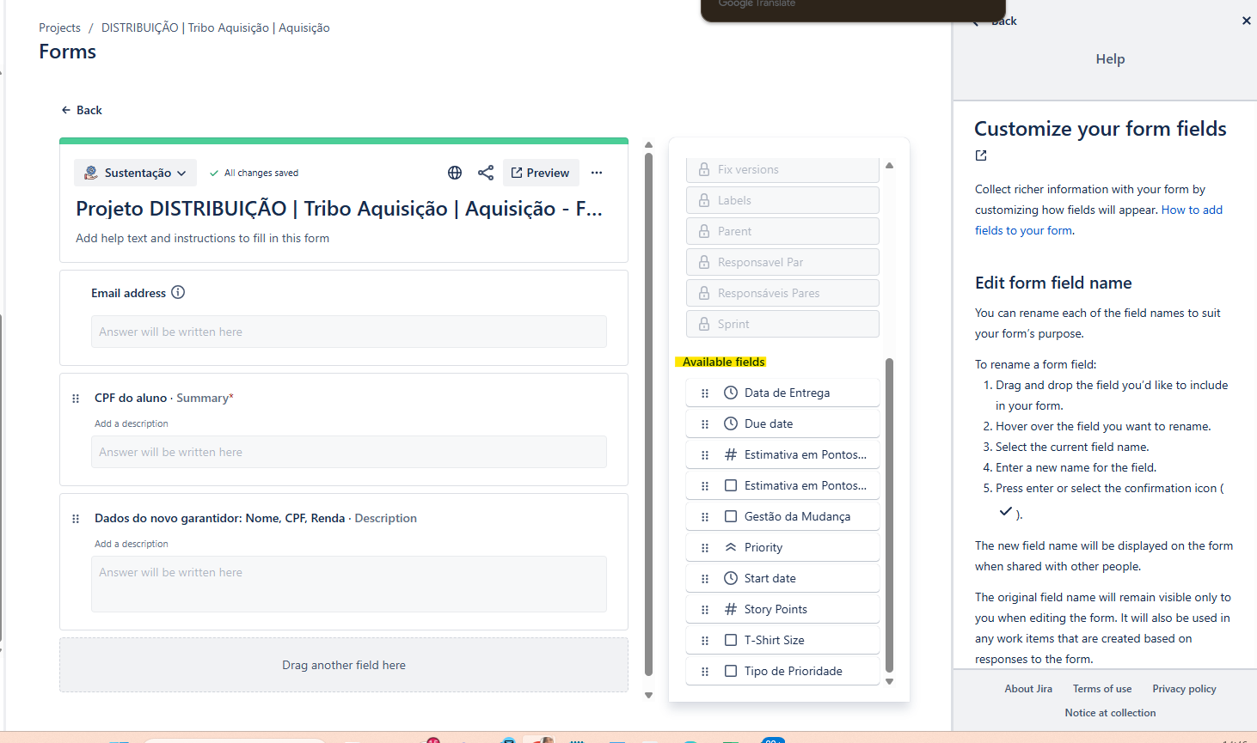Click the globe language icon in form header
The image size is (1257, 743).
pos(455,173)
